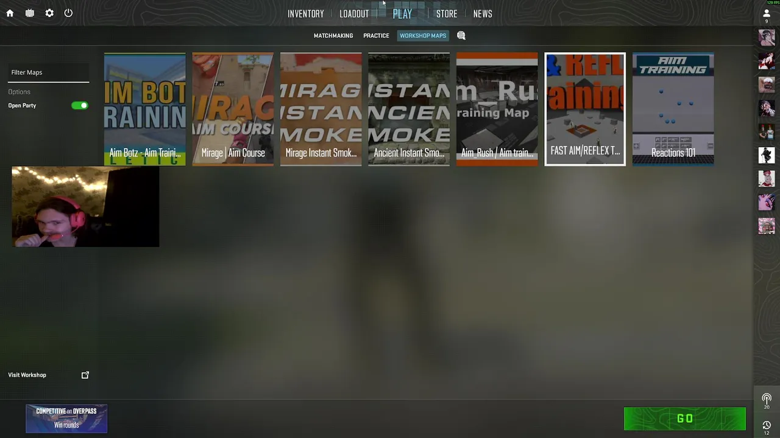
Task: Open the community server browser globe
Action: [461, 35]
